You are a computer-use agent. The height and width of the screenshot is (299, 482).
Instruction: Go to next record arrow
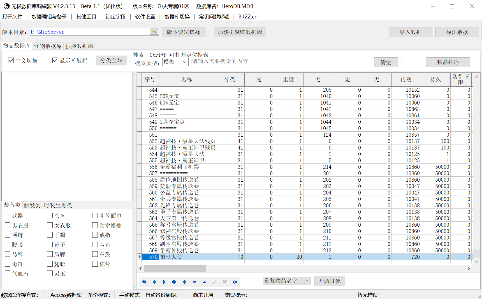pyautogui.click(x=164, y=282)
